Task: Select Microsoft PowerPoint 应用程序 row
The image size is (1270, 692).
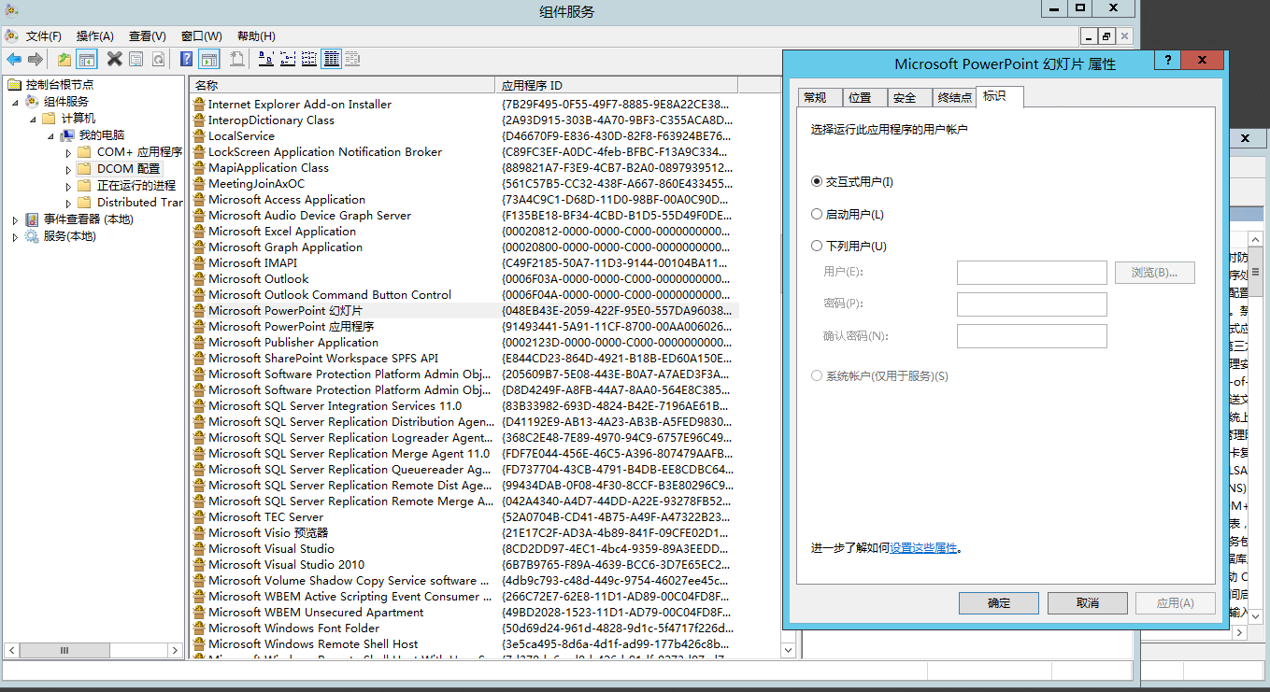Action: pyautogui.click(x=464, y=327)
